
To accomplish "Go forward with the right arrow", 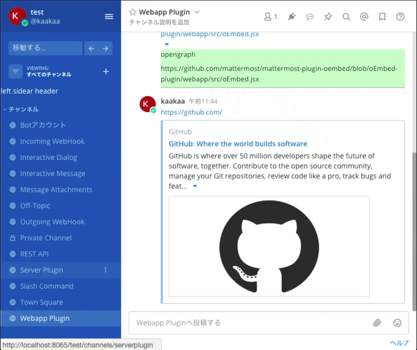I will tap(105, 48).
